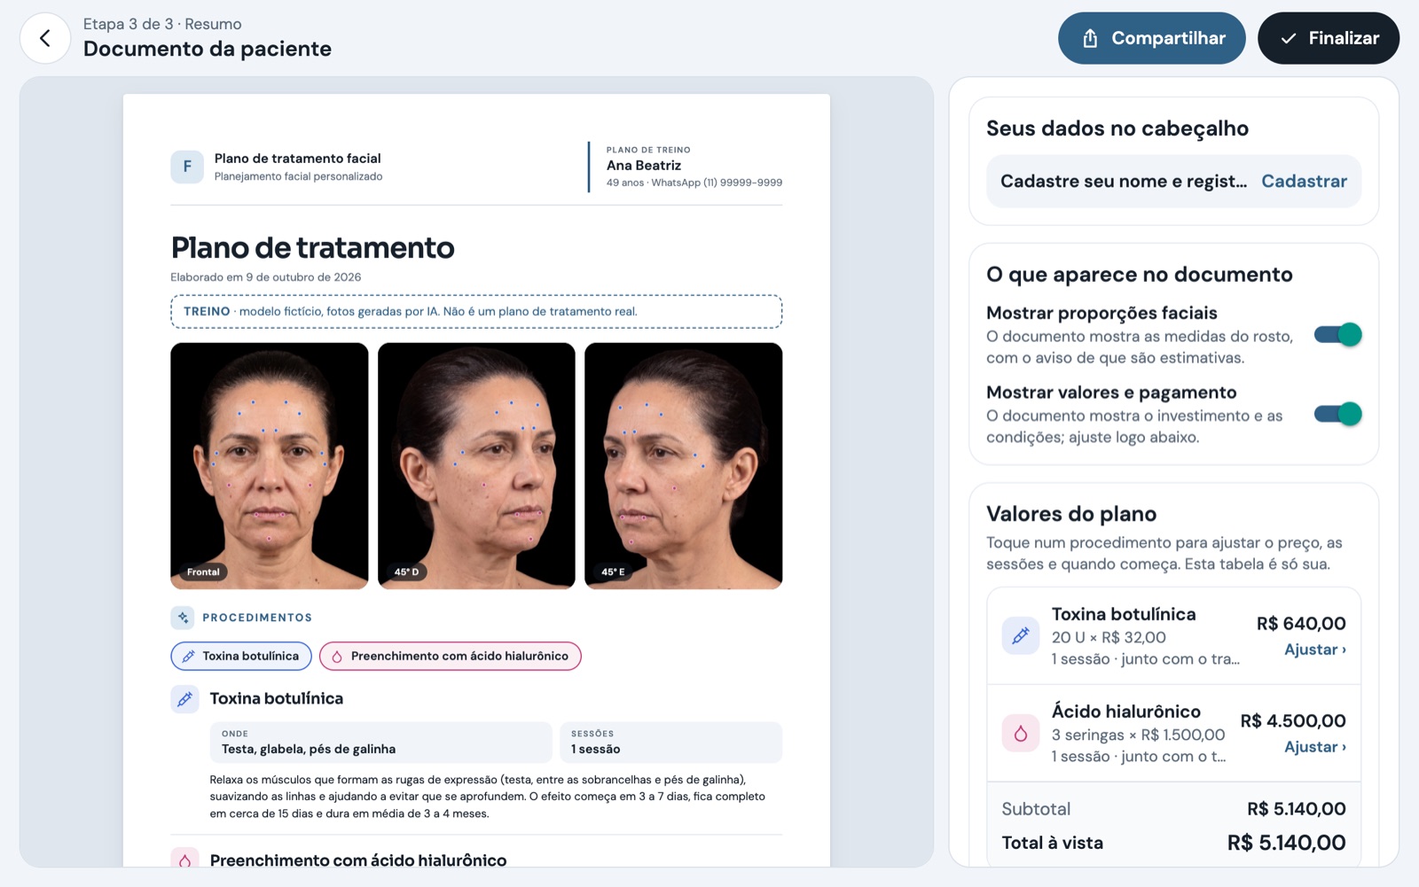Go back with the arrow button
This screenshot has width=1419, height=887.
point(45,38)
